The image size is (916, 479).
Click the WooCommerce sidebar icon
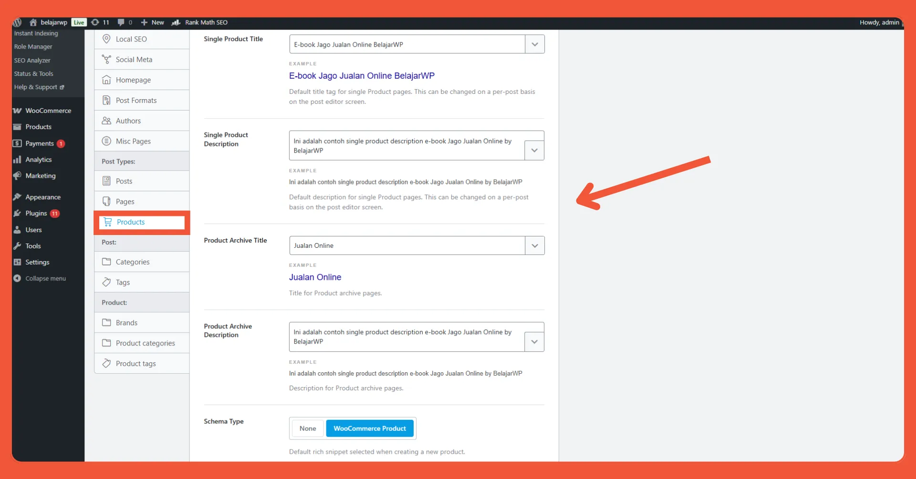coord(17,110)
